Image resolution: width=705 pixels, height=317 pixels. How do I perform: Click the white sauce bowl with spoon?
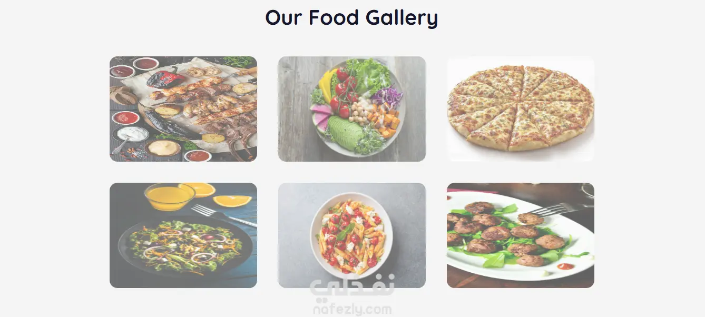131,134
